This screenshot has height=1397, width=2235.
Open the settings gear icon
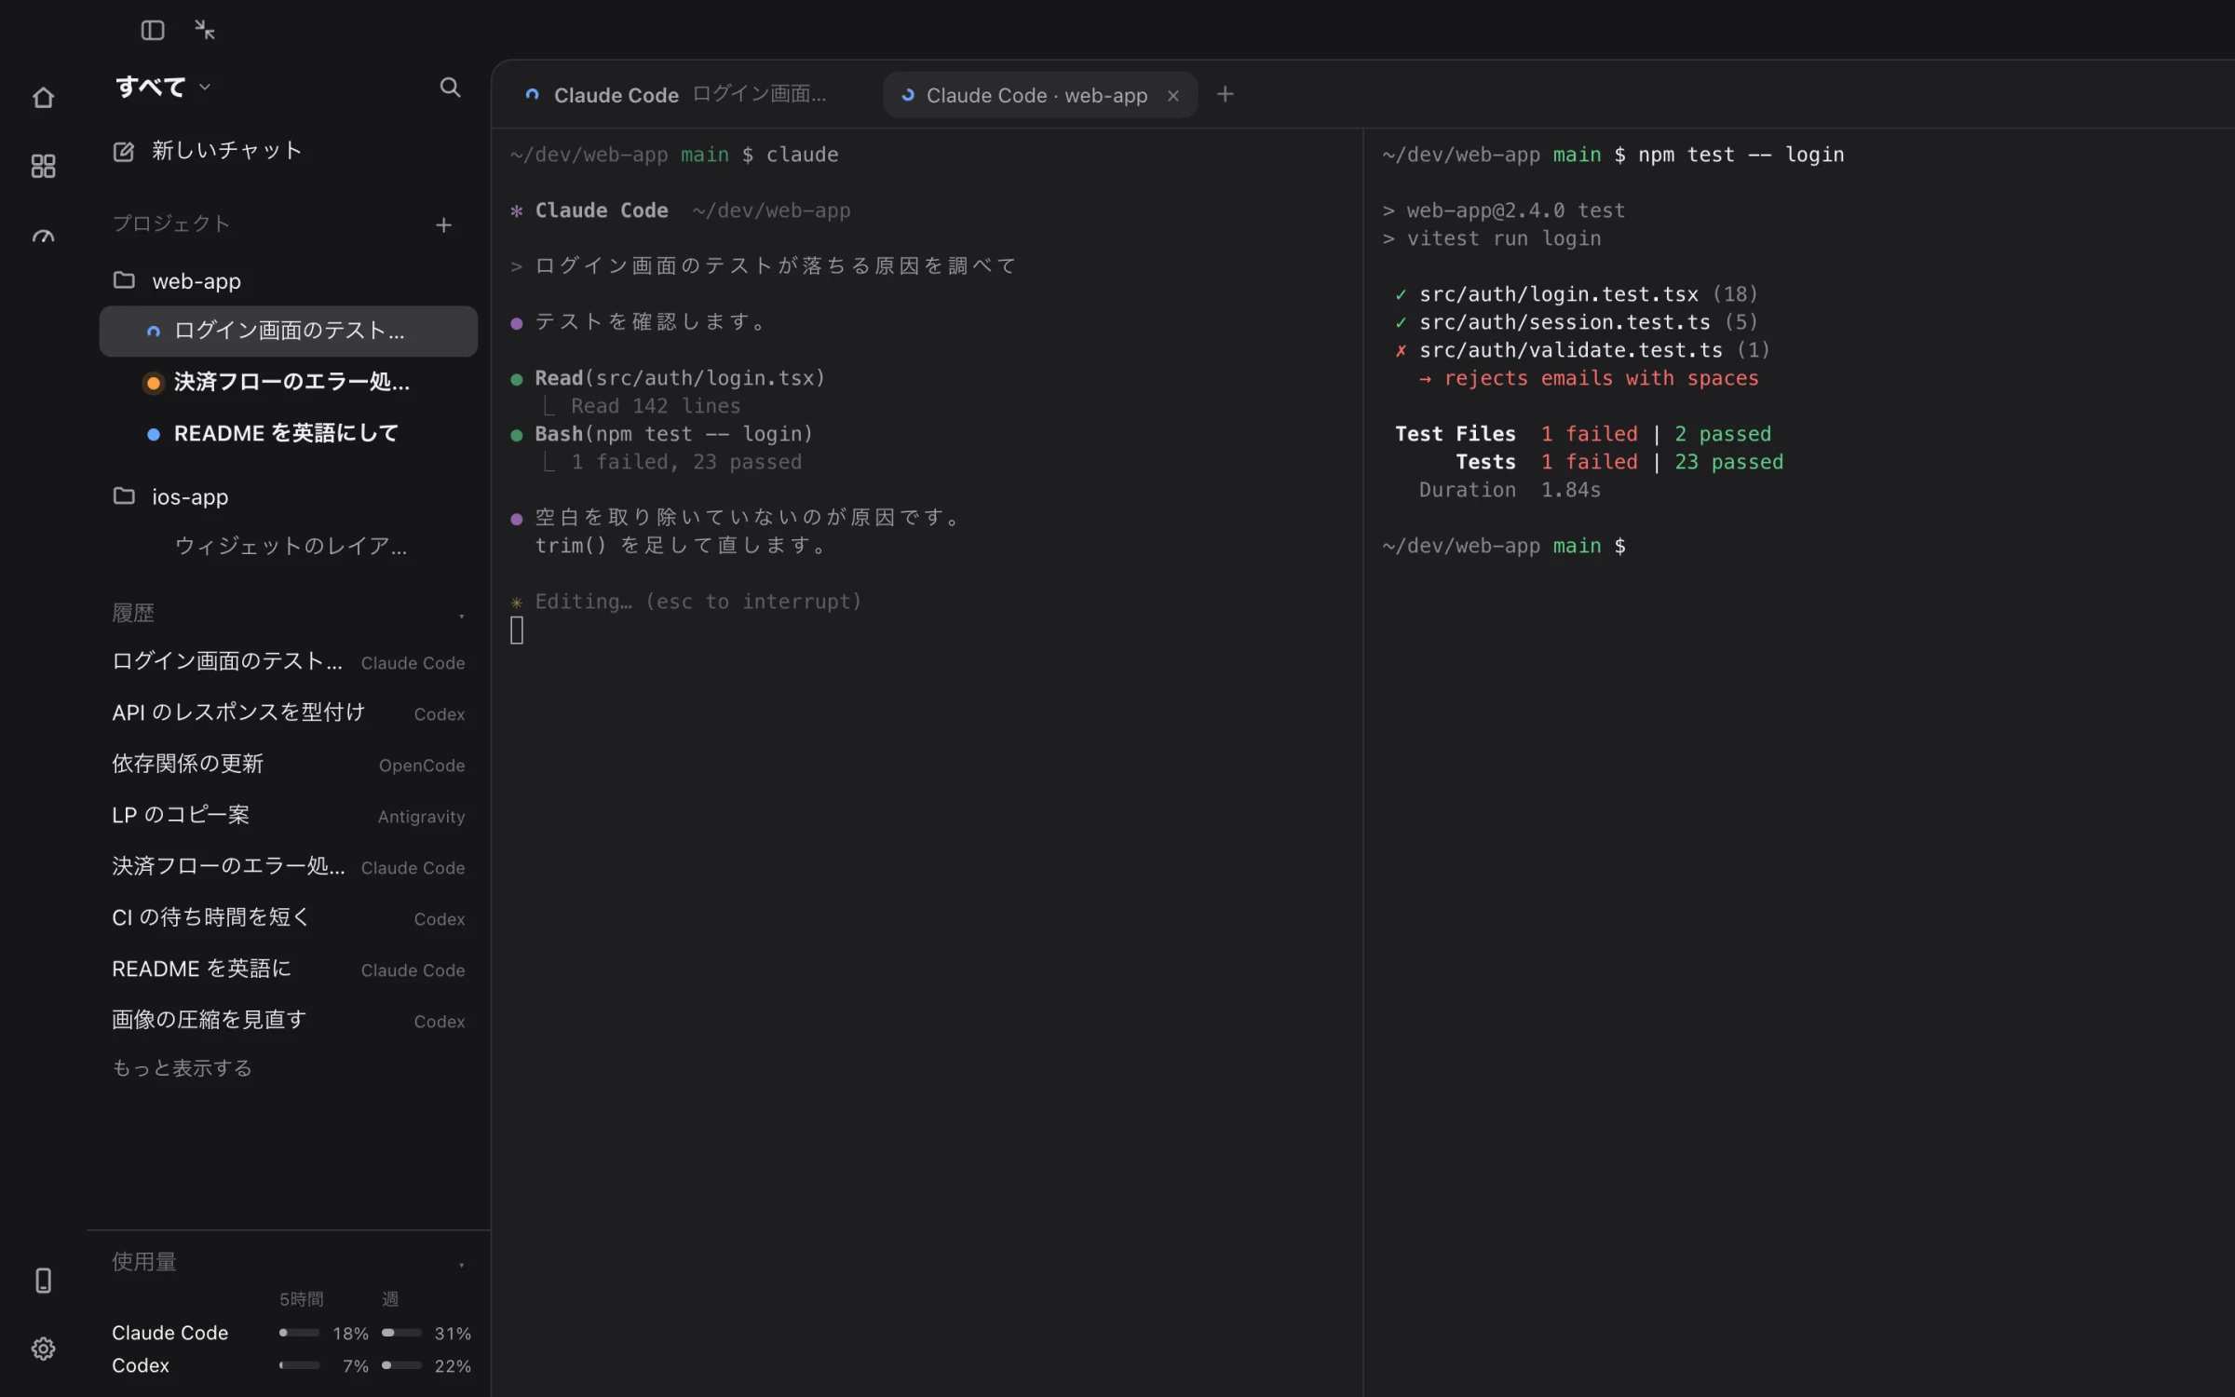(x=43, y=1349)
